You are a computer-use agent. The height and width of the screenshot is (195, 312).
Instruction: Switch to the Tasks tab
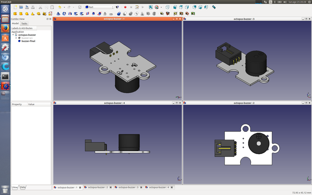pyautogui.click(x=24, y=23)
